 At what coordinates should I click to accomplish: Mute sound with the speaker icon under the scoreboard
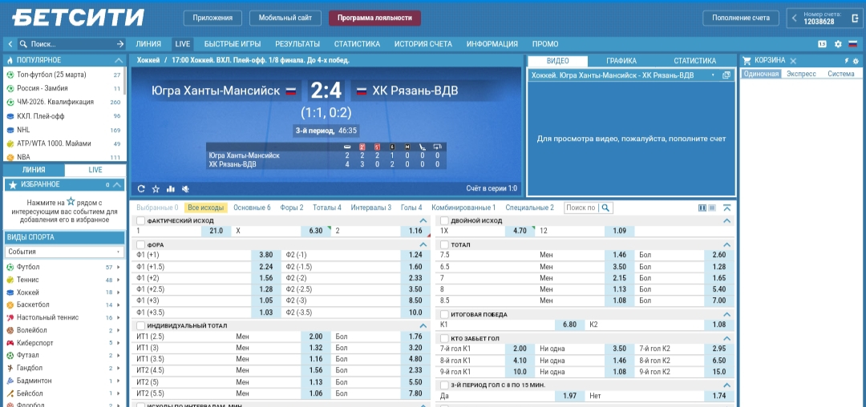185,189
